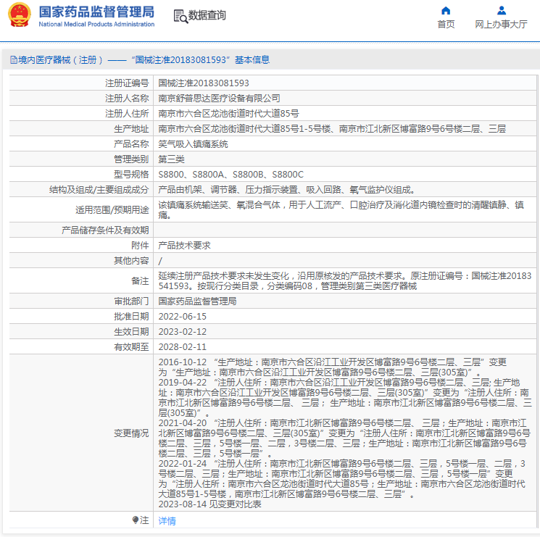Open 数据查询 via its document search icon
The image size is (540, 537).
pos(180,15)
